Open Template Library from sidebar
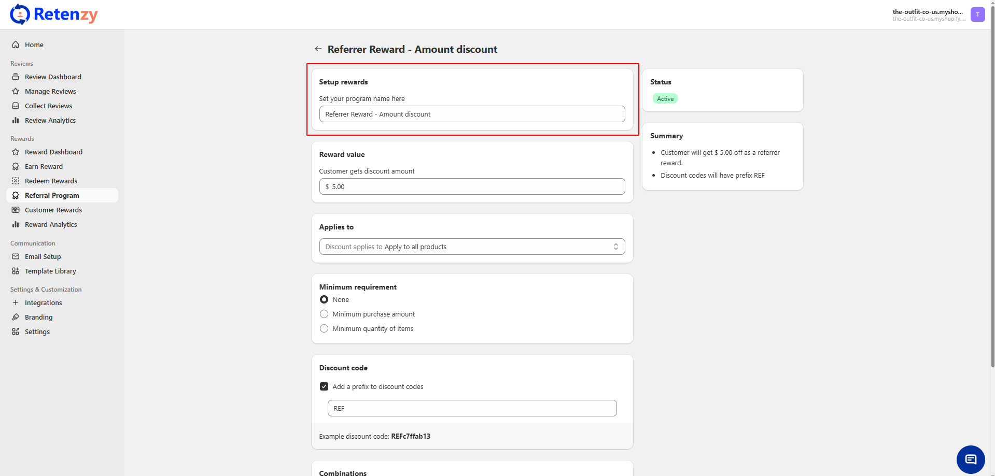Viewport: 995px width, 476px height. pyautogui.click(x=50, y=271)
